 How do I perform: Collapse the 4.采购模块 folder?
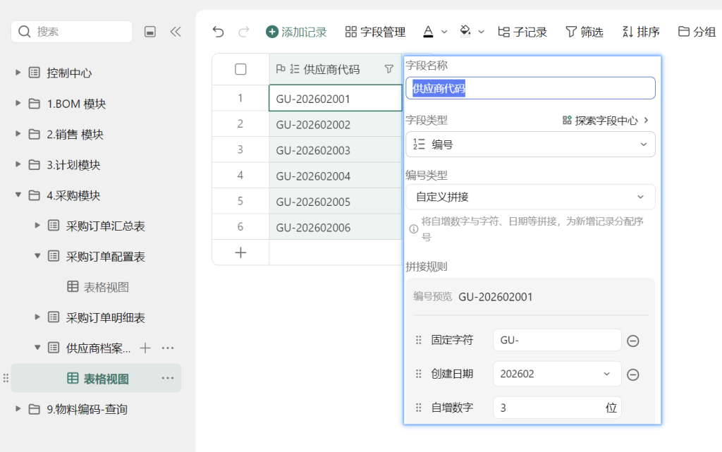pyautogui.click(x=18, y=195)
